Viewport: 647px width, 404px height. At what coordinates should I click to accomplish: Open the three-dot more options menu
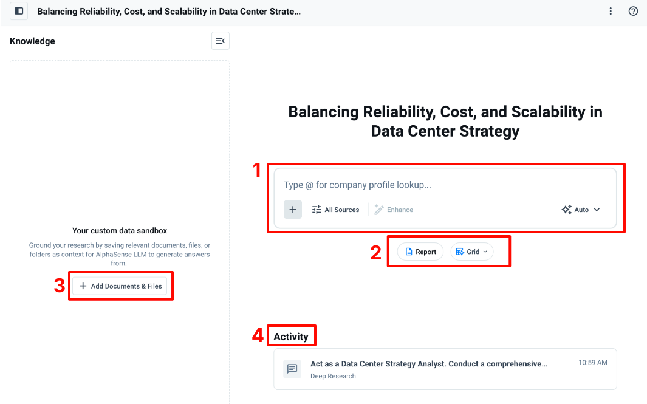point(611,11)
